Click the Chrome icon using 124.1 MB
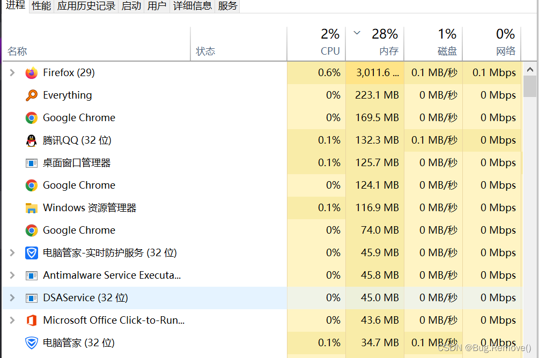 pos(31,185)
